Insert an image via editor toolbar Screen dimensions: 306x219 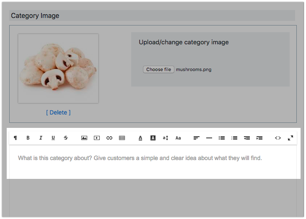click(x=84, y=138)
